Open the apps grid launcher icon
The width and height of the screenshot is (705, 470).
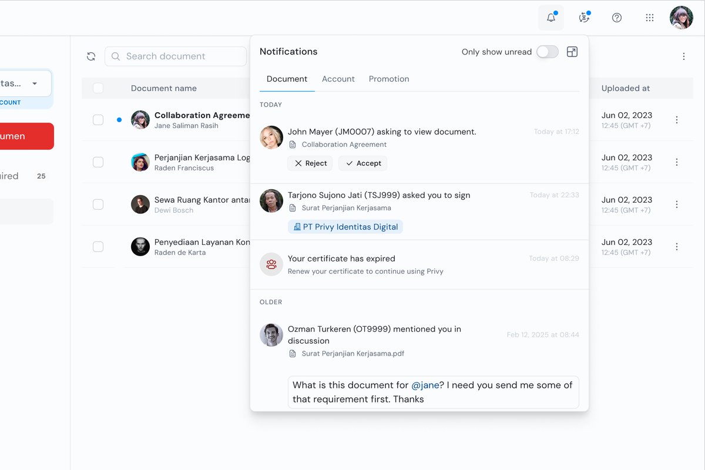click(650, 18)
